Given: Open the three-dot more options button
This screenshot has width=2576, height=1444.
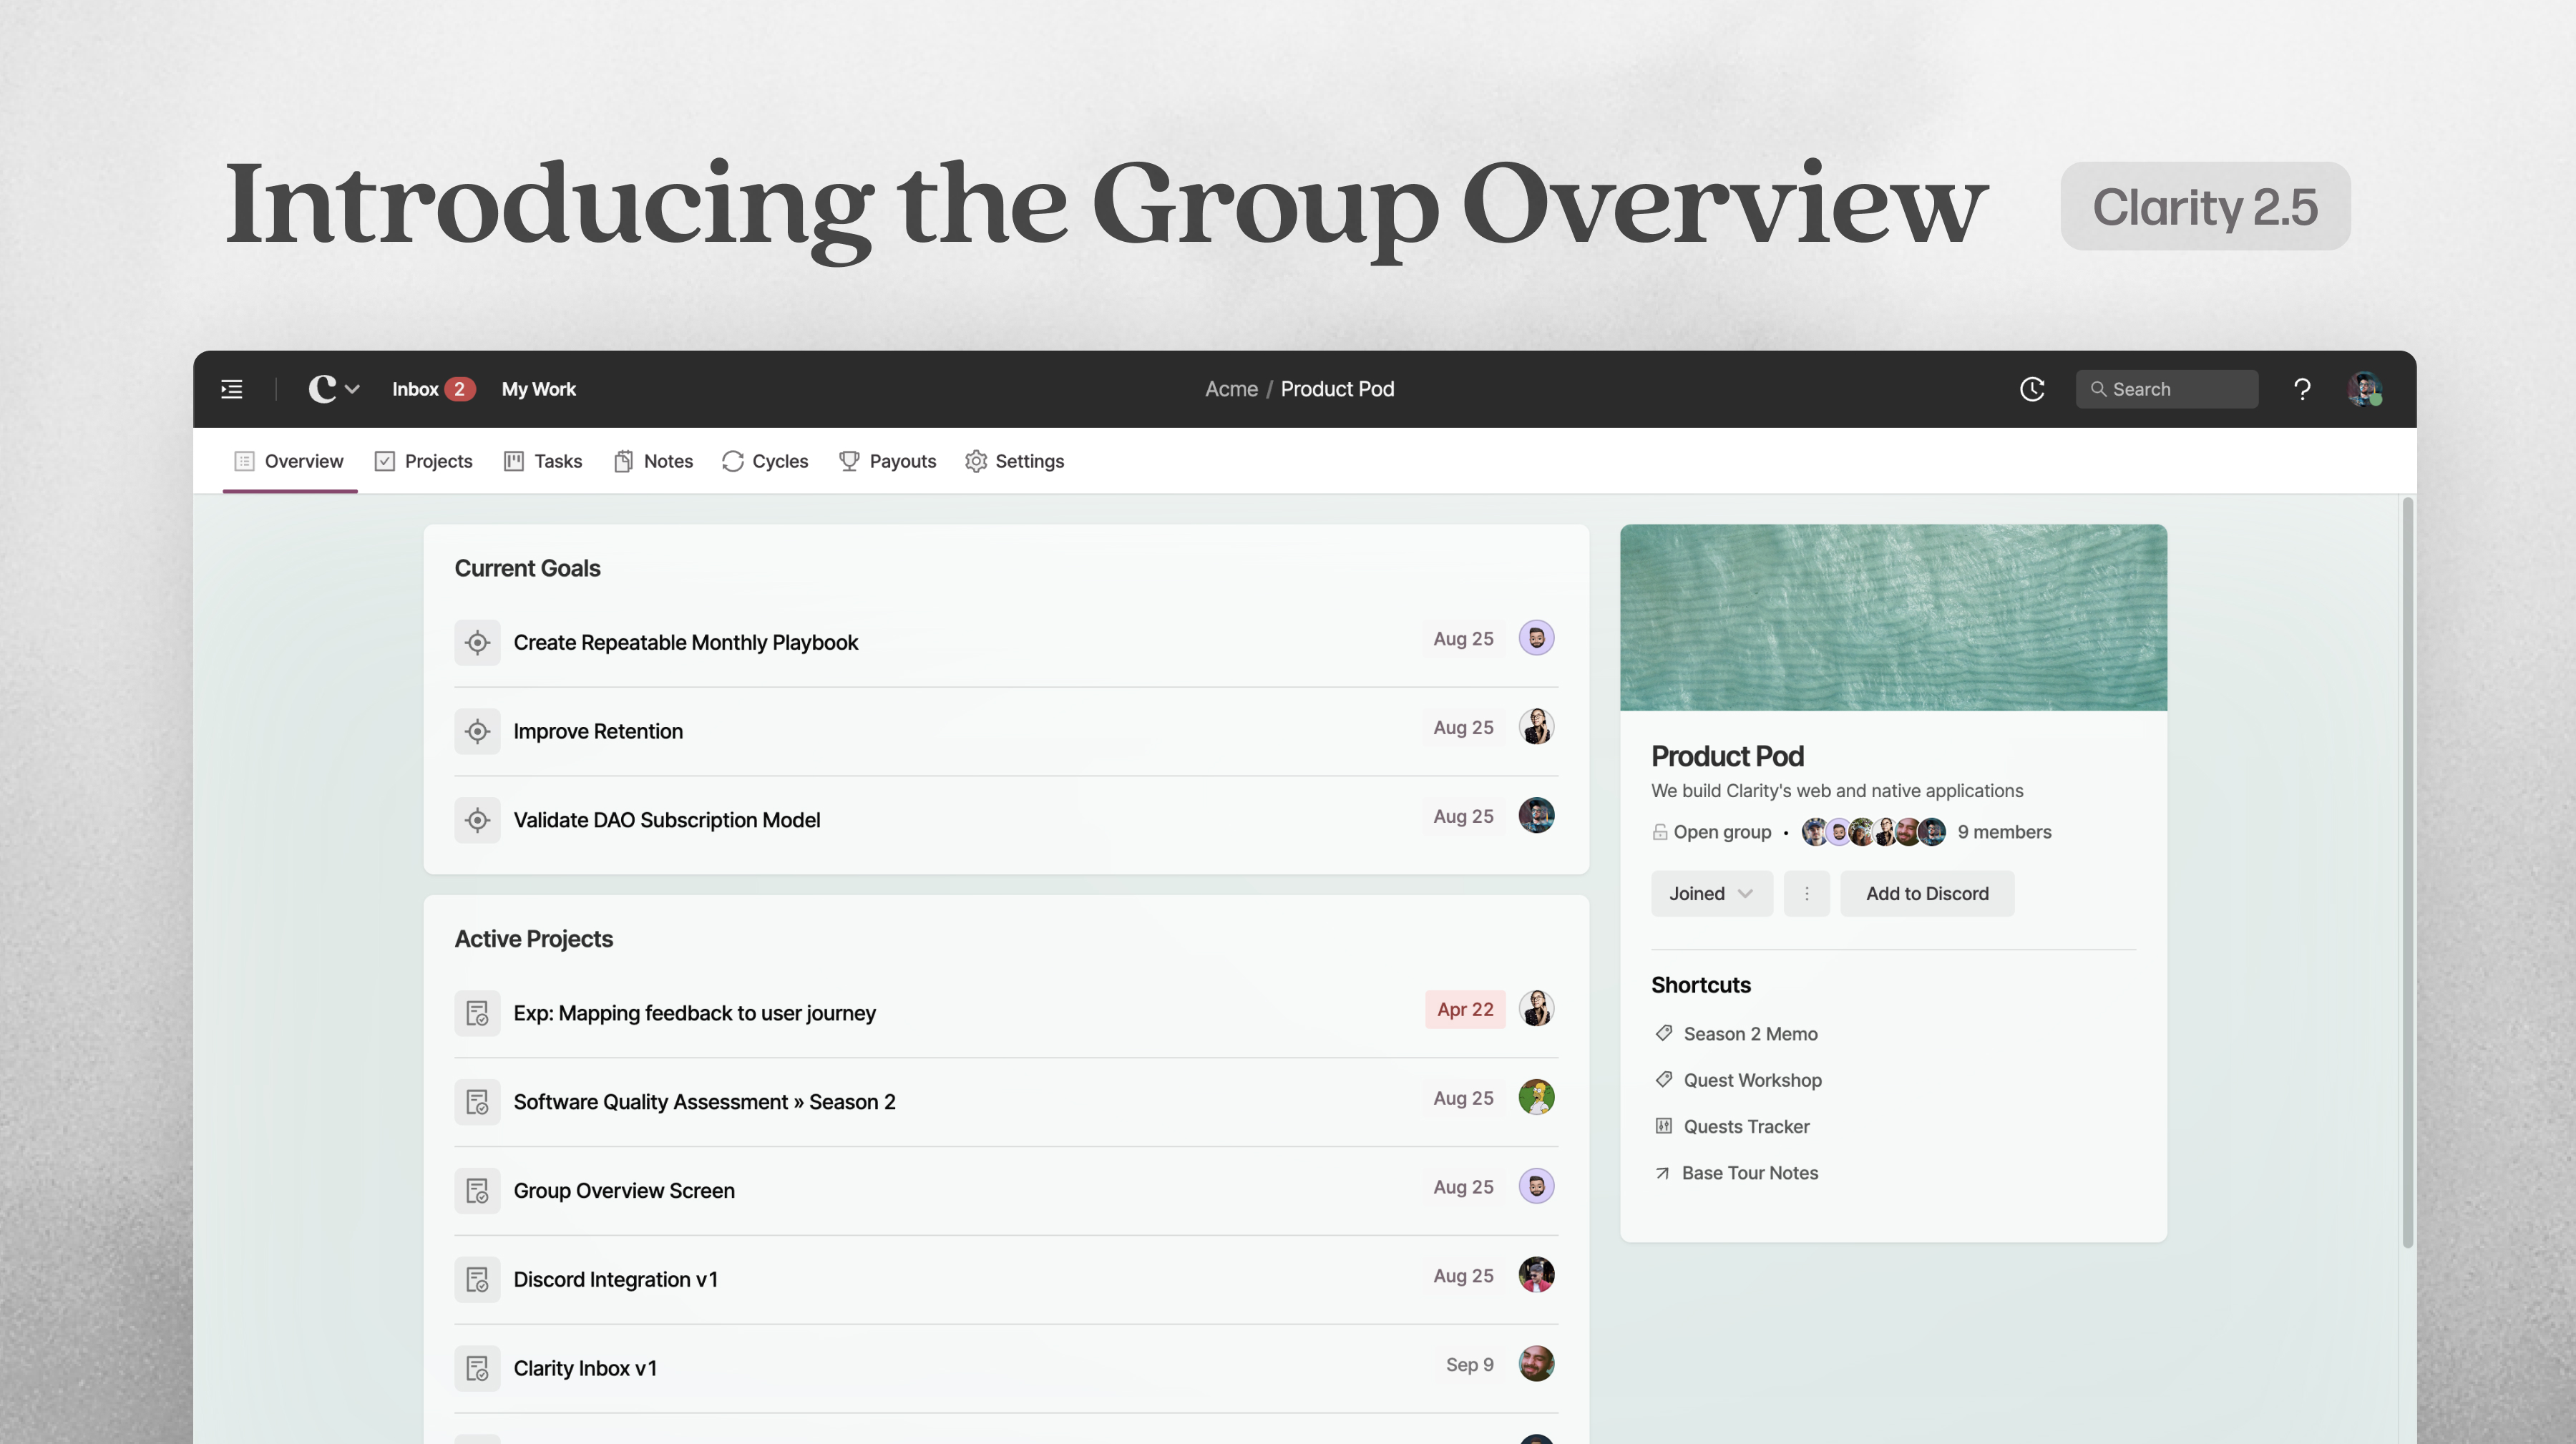Looking at the screenshot, I should 1806,893.
